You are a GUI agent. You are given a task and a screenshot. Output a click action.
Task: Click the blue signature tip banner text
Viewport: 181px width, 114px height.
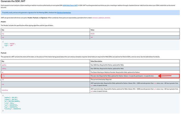point(36,13)
